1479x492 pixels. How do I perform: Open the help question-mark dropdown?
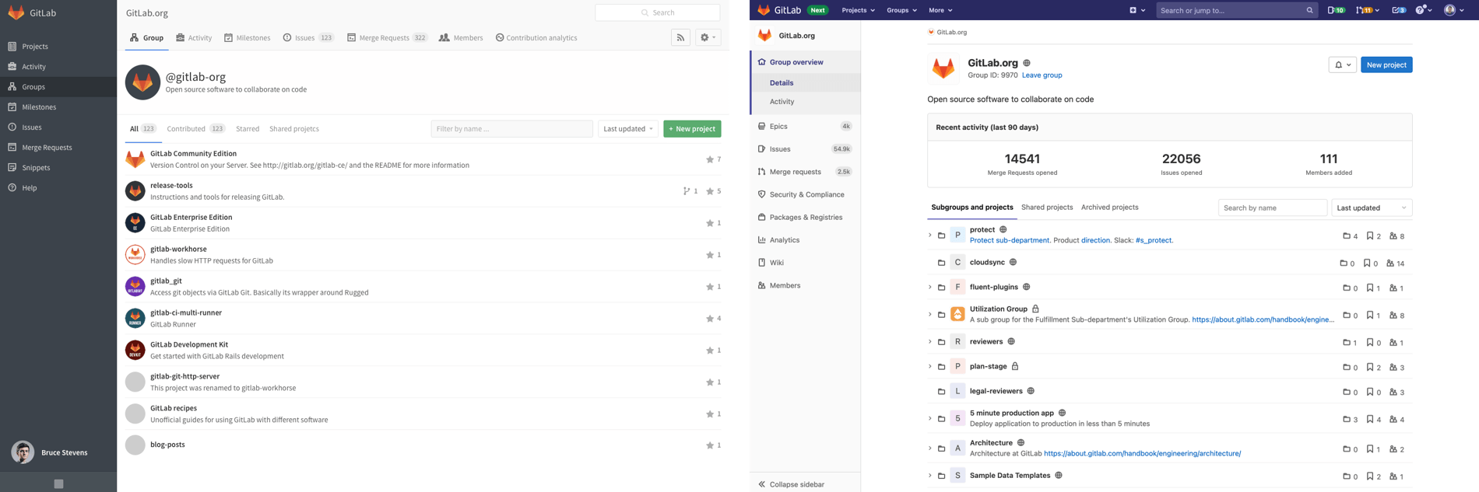(x=1424, y=10)
